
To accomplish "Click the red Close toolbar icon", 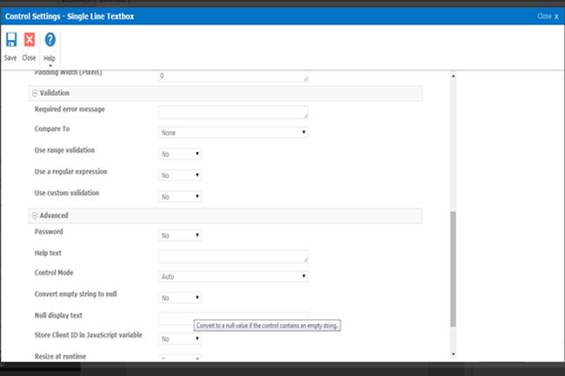I will tap(30, 40).
